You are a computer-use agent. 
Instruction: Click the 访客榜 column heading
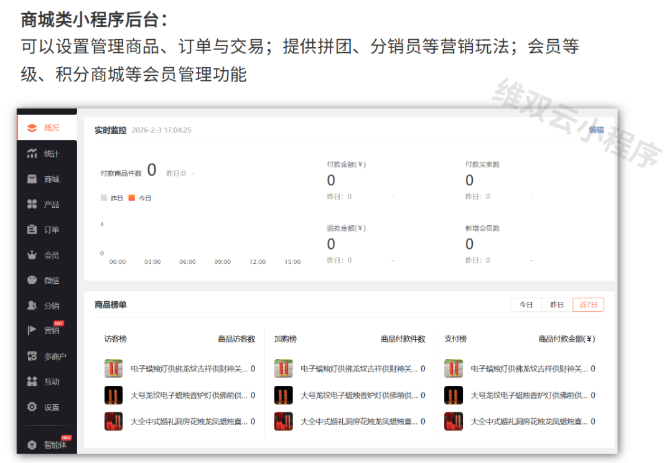coord(115,339)
